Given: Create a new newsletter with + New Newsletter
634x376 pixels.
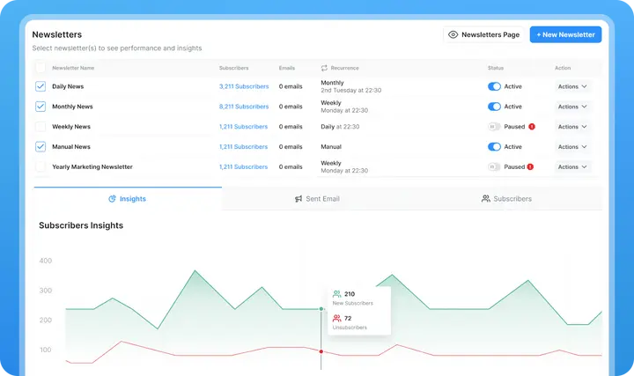Looking at the screenshot, I should click(565, 34).
